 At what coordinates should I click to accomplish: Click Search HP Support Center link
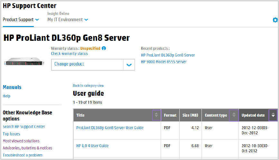coord(24,127)
